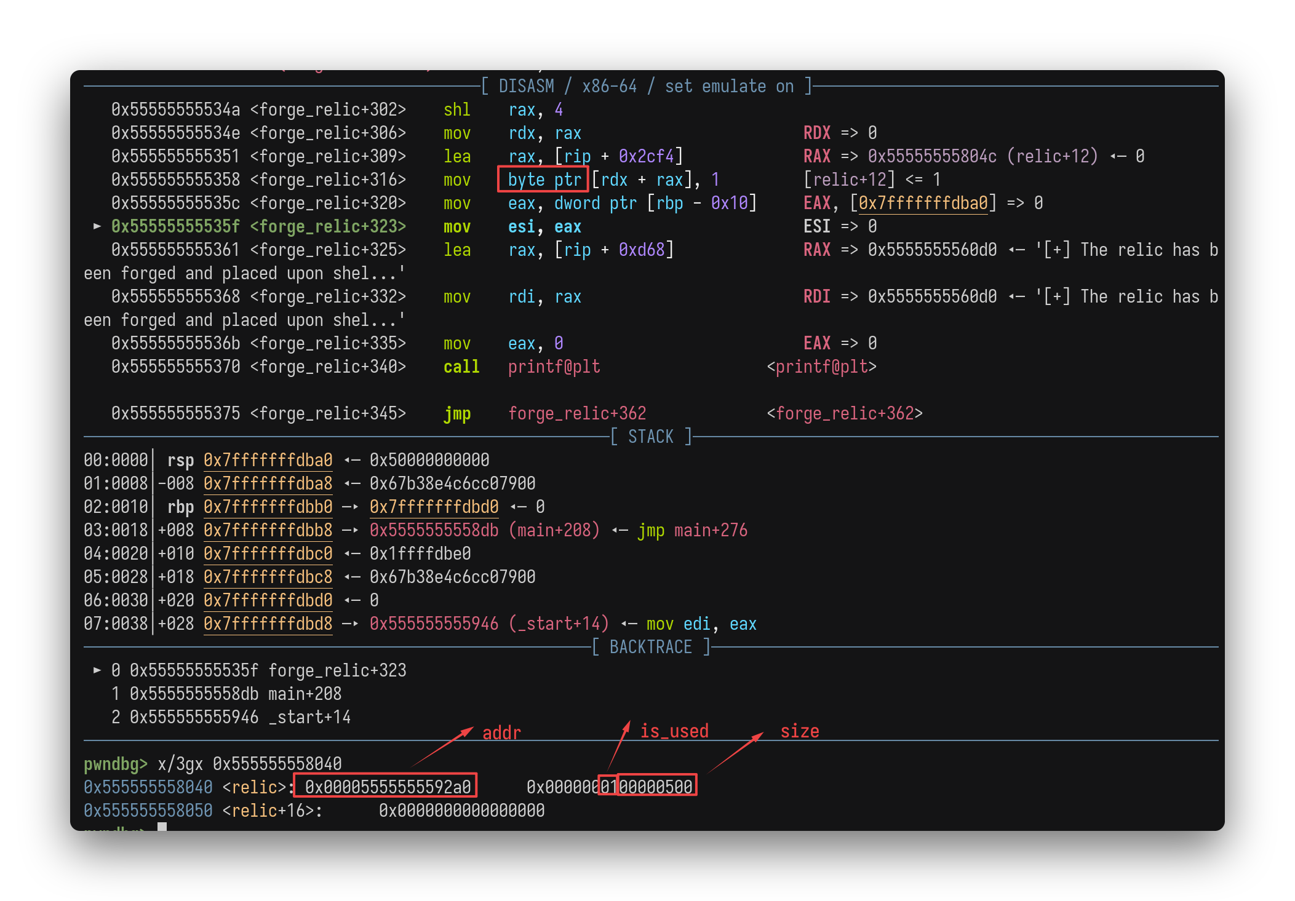
Task: Select address 0x55555555534e forge_relic+306
Action: point(258,133)
